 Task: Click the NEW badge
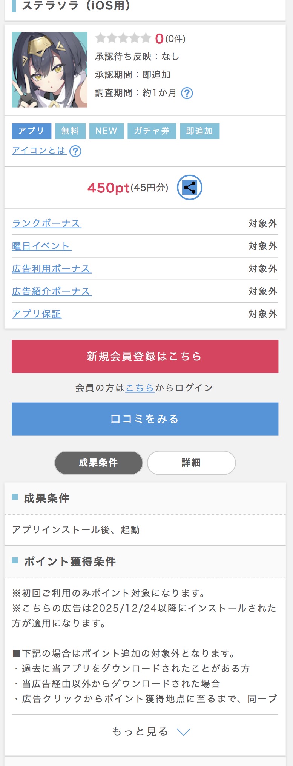click(106, 131)
